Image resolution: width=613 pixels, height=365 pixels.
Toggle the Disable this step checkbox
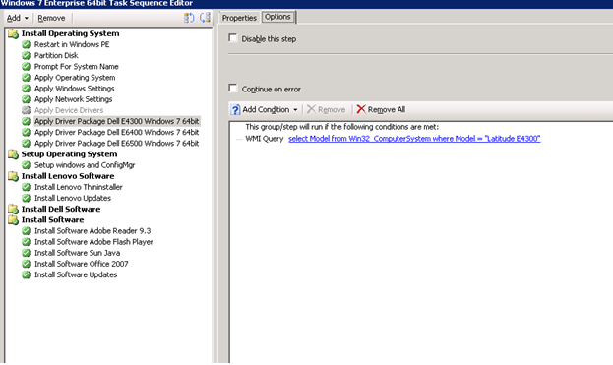pyautogui.click(x=233, y=38)
